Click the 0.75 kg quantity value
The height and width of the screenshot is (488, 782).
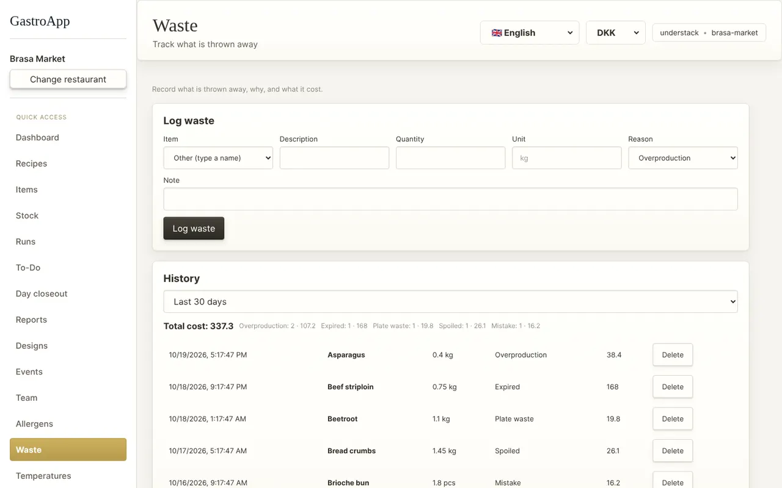click(444, 387)
